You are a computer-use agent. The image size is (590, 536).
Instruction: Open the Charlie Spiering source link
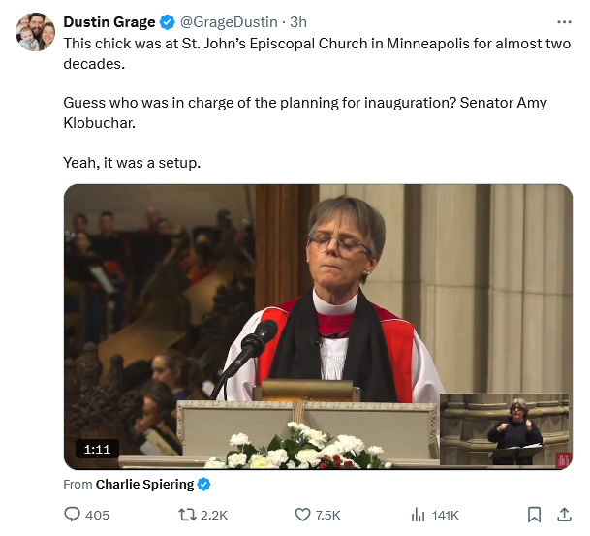[x=144, y=485]
